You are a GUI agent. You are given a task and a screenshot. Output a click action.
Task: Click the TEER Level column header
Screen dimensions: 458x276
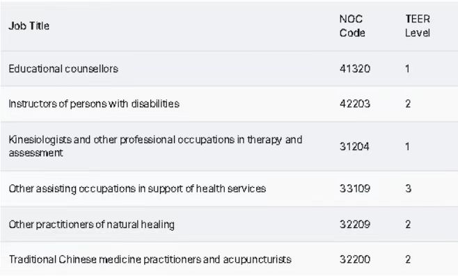coord(418,26)
